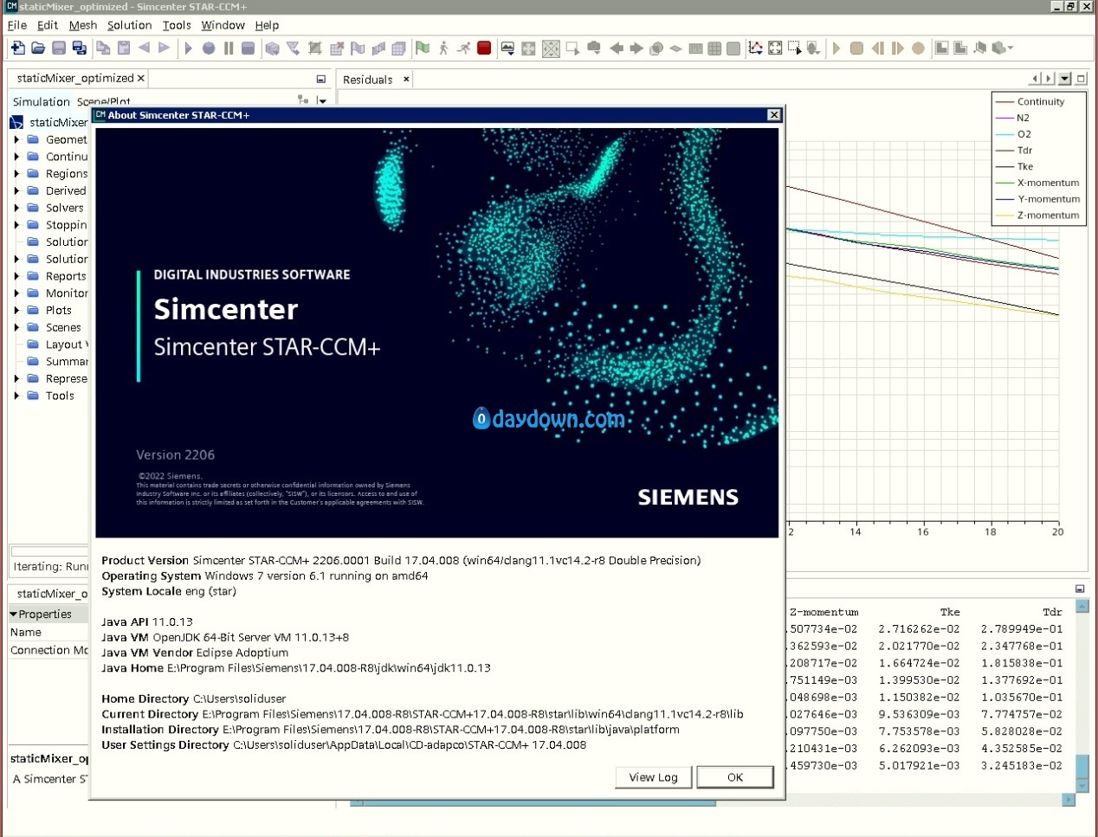
Task: Click the green Initialize Solution flag icon
Action: (423, 48)
